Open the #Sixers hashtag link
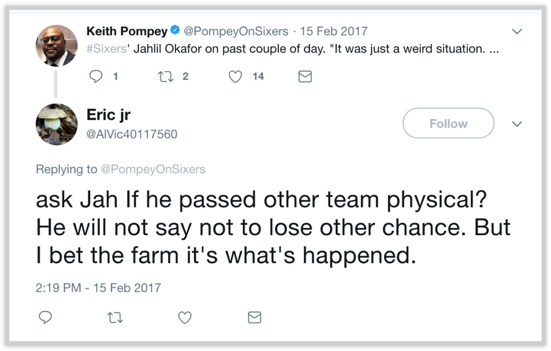The height and width of the screenshot is (351, 551). click(x=106, y=49)
